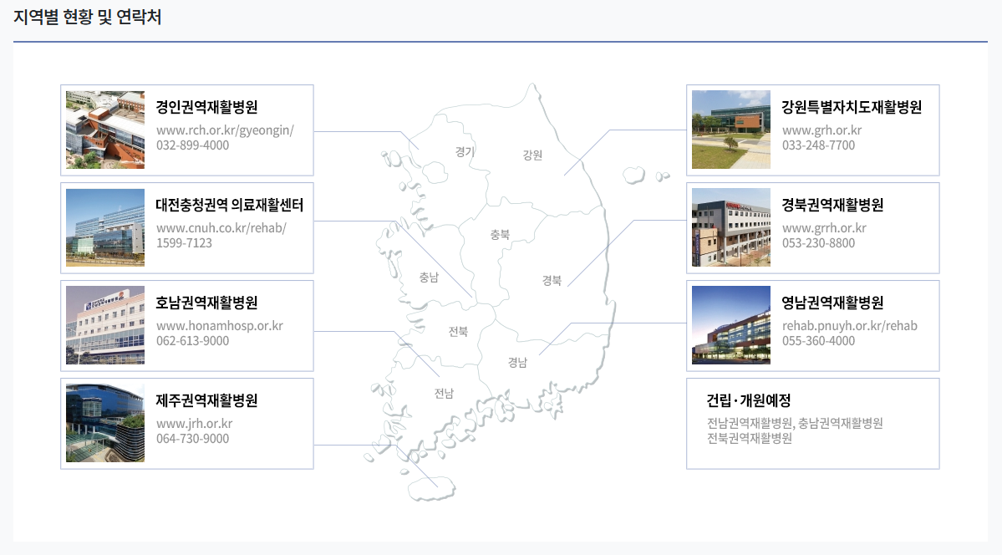Click the 강원특별자치도재활병원 photo thumbnail
This screenshot has height=555, width=1002.
coord(730,130)
